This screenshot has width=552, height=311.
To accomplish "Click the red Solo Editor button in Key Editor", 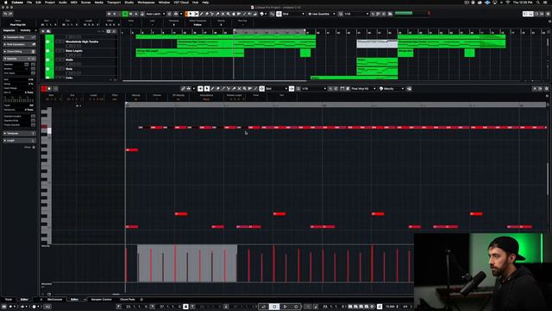I will click(x=44, y=89).
